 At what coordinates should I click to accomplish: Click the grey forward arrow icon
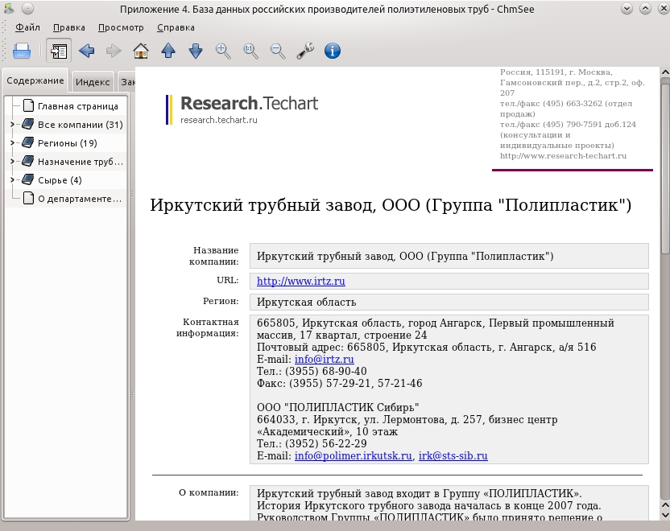[x=114, y=51]
